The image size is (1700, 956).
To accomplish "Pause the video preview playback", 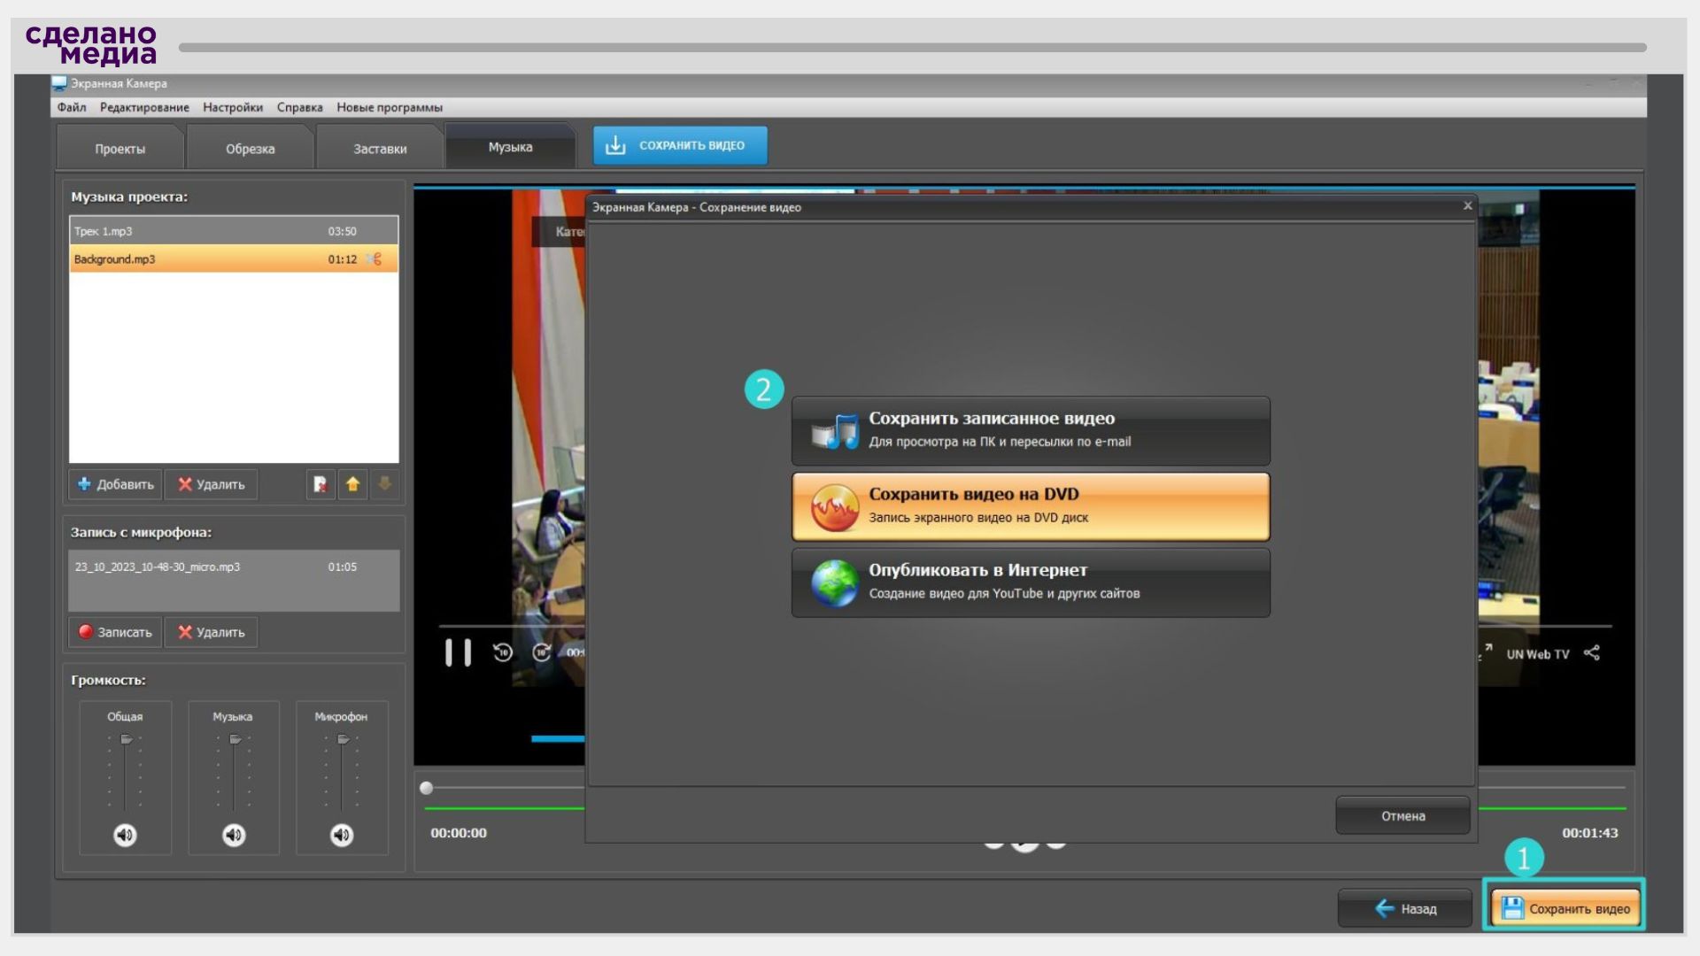I will 458,653.
